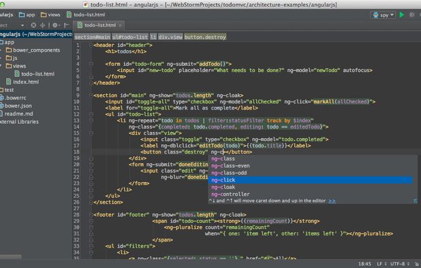The image size is (421, 268).
Task: Open the readme.md file
Action: [x=16, y=114]
